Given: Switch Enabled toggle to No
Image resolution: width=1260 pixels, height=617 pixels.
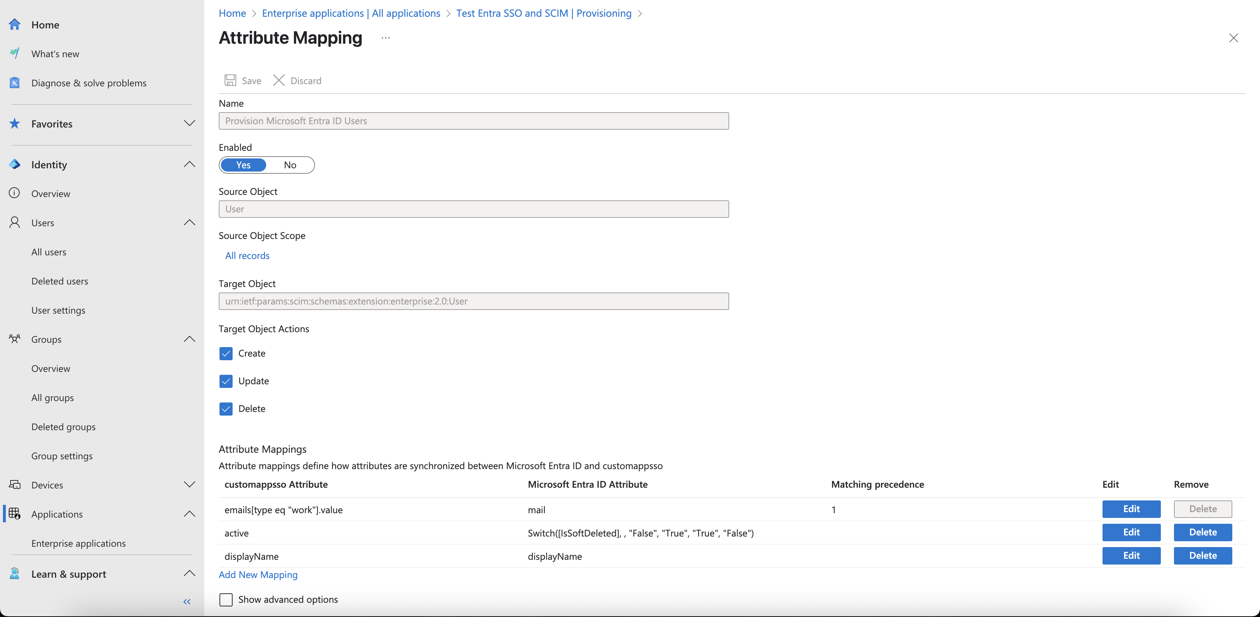Looking at the screenshot, I should coord(290,165).
